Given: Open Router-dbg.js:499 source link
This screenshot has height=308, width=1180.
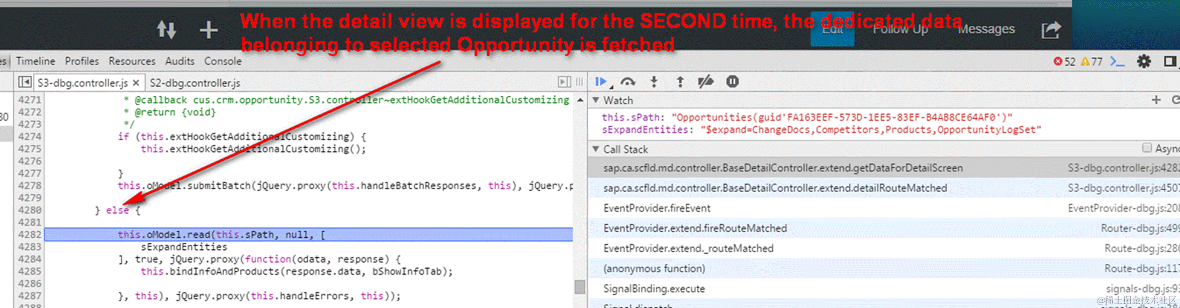Looking at the screenshot, I should tap(1140, 228).
